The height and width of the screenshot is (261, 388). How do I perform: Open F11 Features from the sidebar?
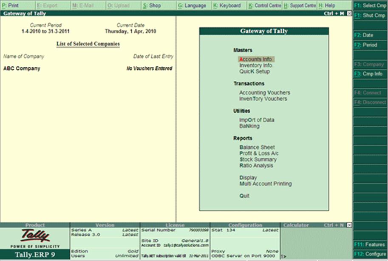(x=369, y=244)
